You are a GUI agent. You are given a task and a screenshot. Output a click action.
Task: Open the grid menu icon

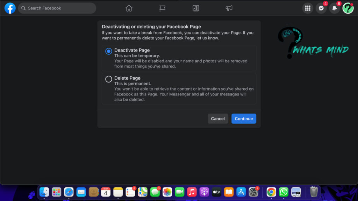point(308,8)
